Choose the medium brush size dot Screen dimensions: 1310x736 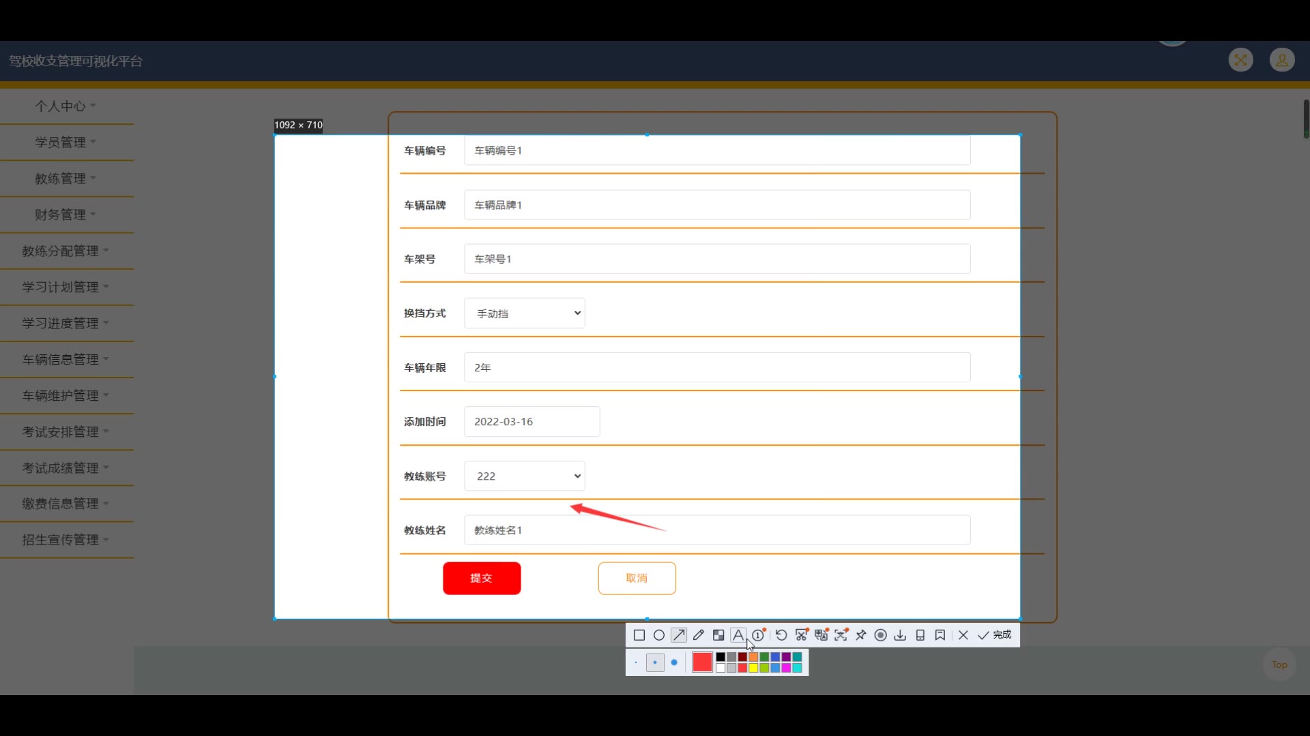pos(655,662)
